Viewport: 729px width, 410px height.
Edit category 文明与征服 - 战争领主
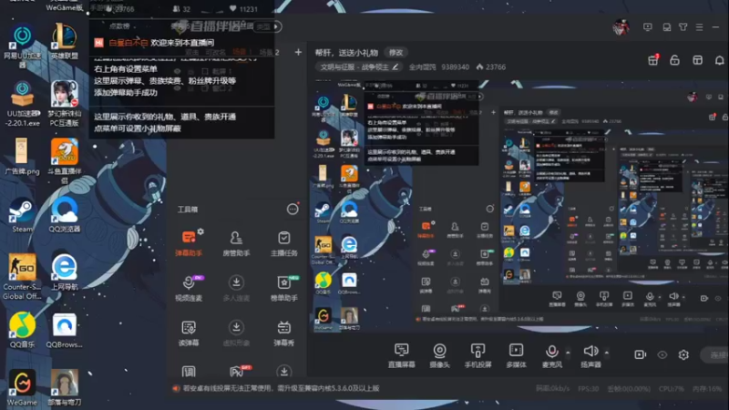358,67
